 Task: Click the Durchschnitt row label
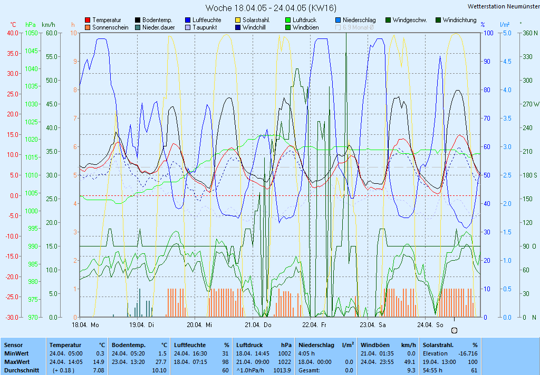21,371
